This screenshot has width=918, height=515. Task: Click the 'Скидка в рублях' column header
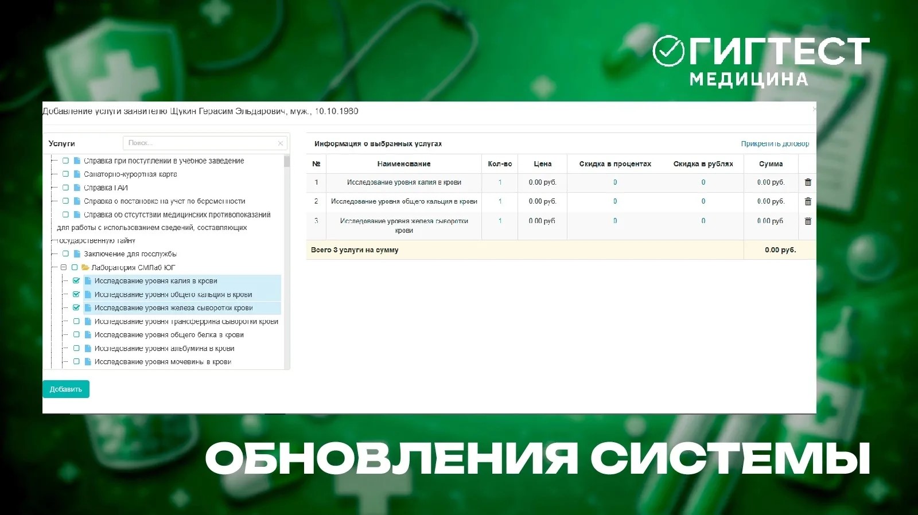tap(703, 164)
